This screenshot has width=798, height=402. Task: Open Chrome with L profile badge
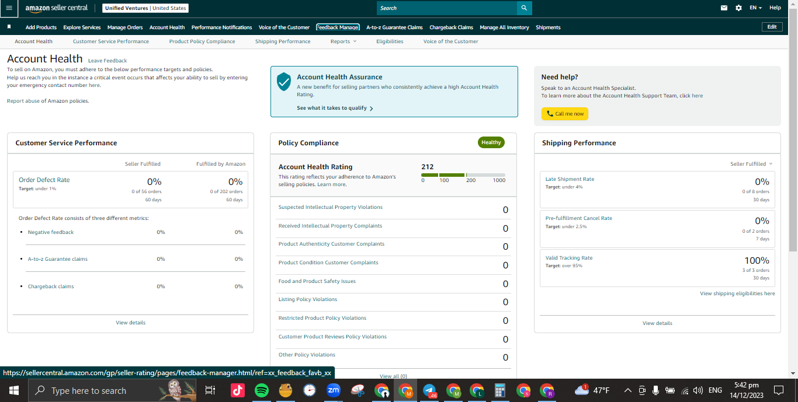point(477,390)
